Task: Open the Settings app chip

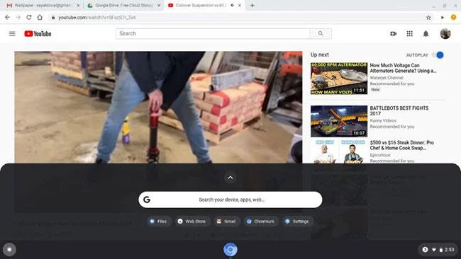Action: pos(297,221)
